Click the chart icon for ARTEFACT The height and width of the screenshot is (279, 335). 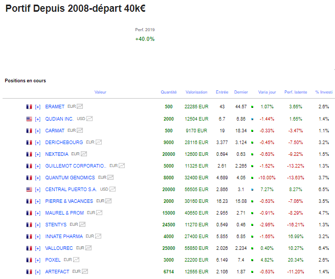pos(85,271)
